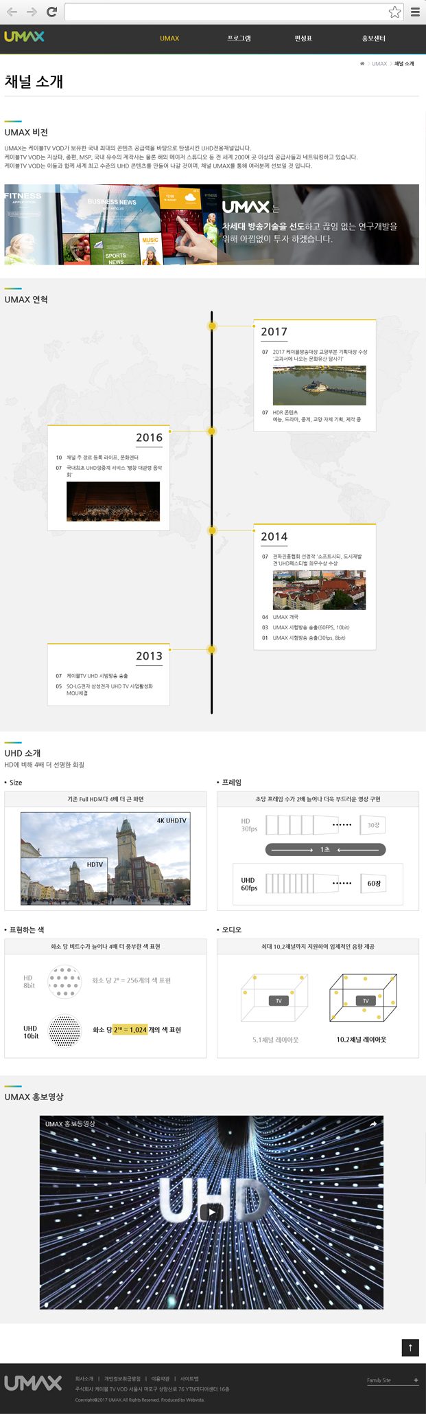
Task: Bookmark the page with the star icon
Action: [x=394, y=12]
